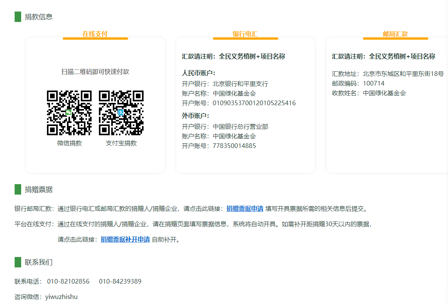Viewport: 448px width, 304px height.
Task: Open the 捐赠票据补开申请 link
Action: click(x=125, y=240)
